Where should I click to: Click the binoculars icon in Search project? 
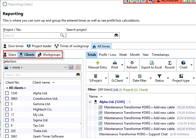coord(116,36)
